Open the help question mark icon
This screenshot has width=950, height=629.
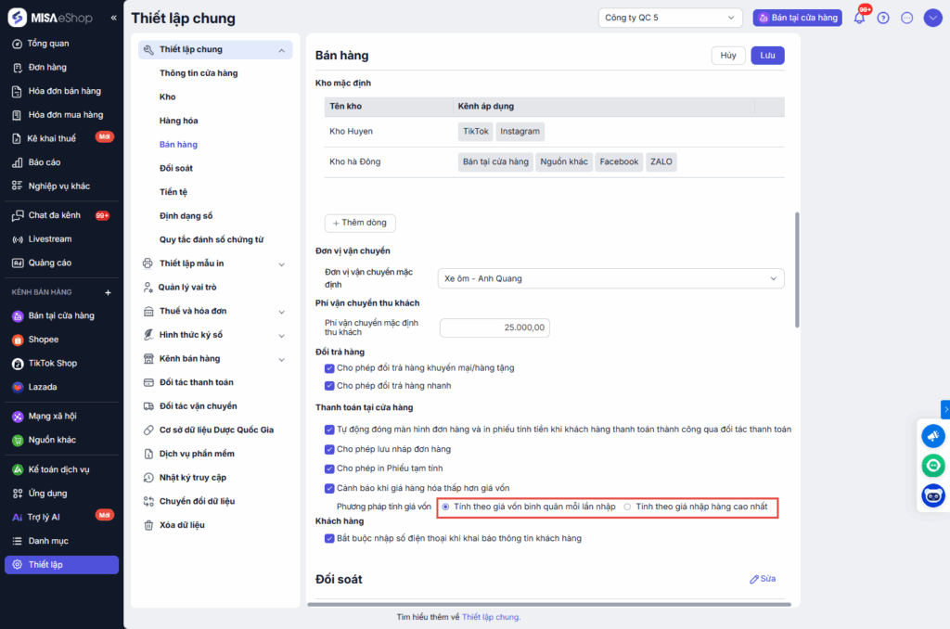[x=882, y=18]
